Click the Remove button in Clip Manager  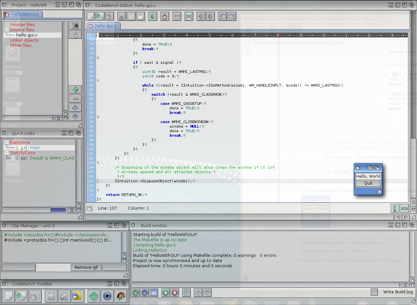[115, 268]
